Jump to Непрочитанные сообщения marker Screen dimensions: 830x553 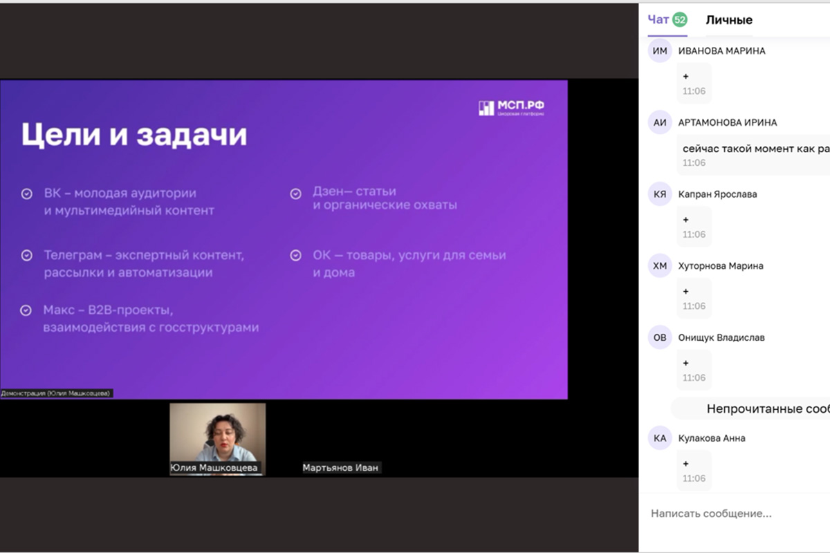751,409
